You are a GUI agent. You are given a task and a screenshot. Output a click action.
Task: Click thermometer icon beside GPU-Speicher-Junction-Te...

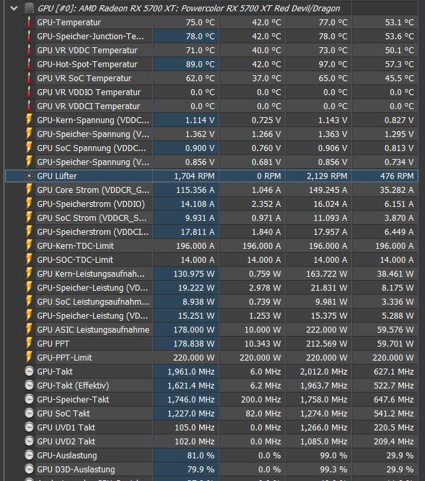(x=29, y=36)
